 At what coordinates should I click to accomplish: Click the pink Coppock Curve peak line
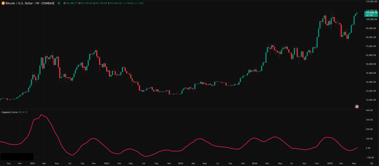(x=41, y=115)
